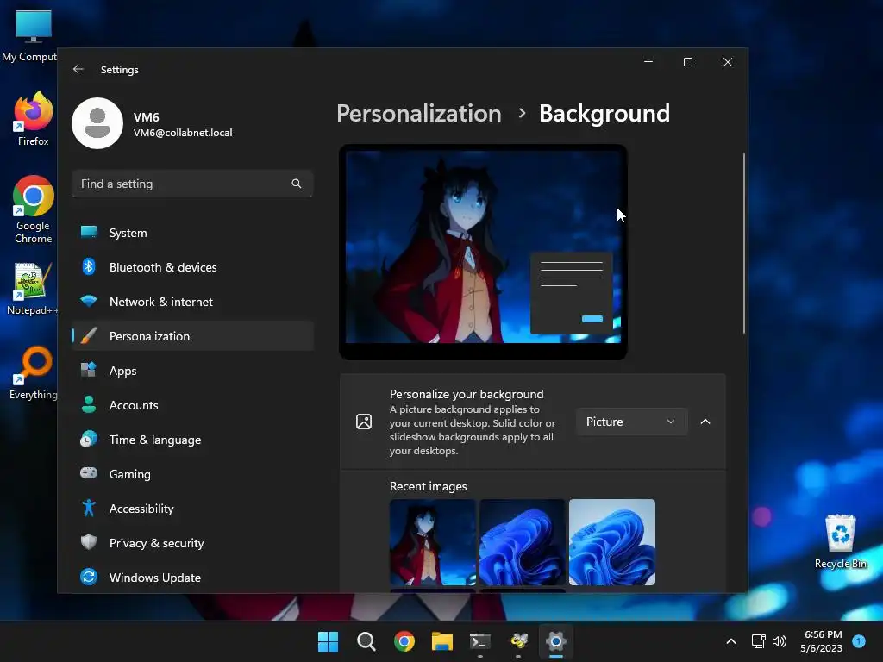Open Gaming label in sidebar
This screenshot has height=662, width=883.
pos(129,474)
